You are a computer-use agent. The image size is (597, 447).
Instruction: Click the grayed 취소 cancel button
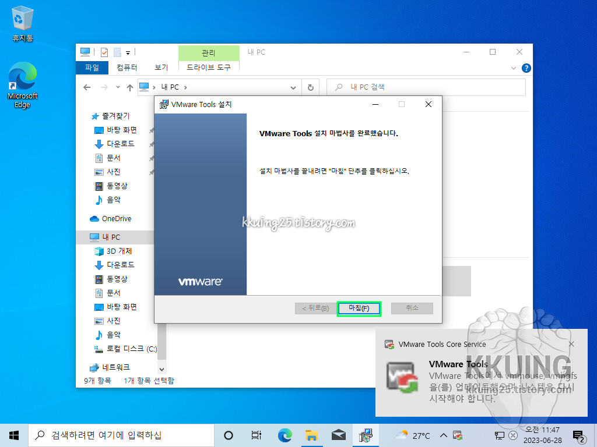412,308
